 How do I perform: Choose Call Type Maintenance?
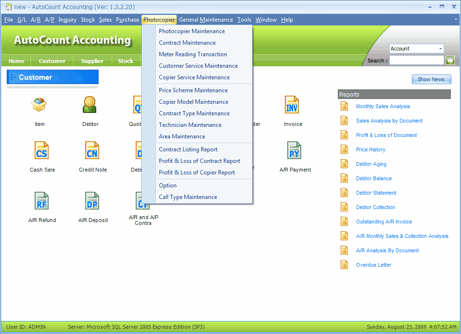(x=197, y=197)
